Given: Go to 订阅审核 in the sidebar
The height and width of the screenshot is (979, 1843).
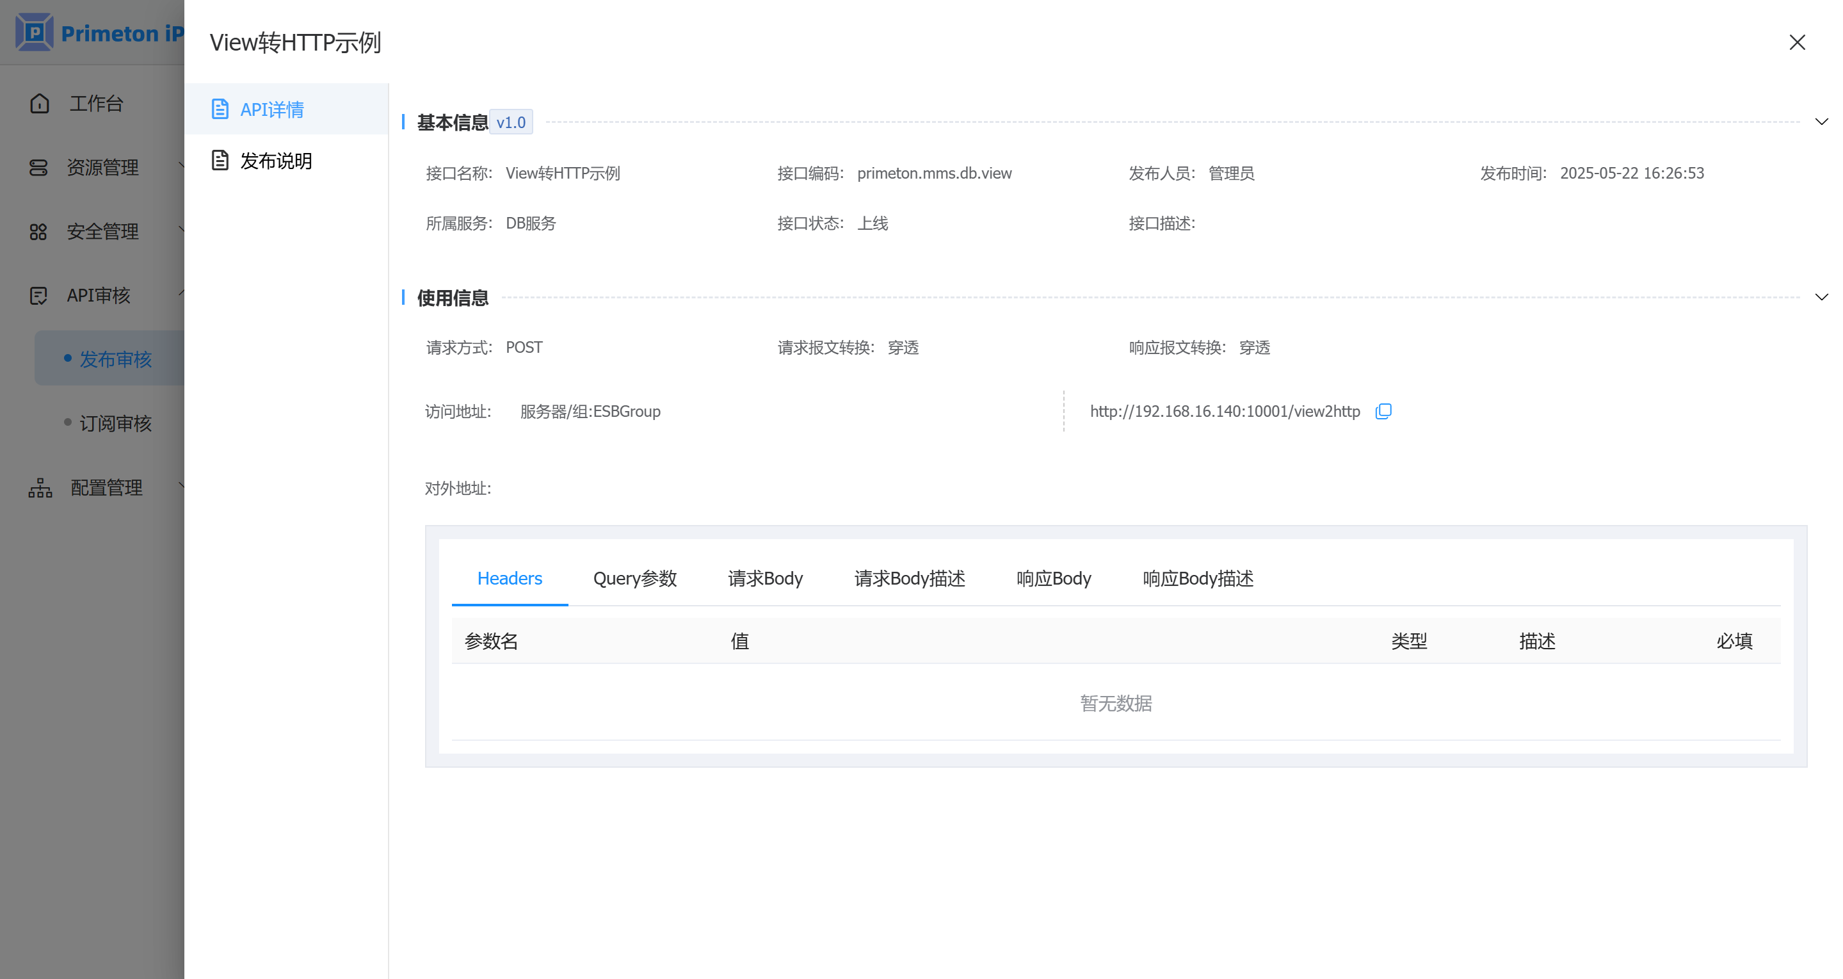Looking at the screenshot, I should [x=115, y=424].
